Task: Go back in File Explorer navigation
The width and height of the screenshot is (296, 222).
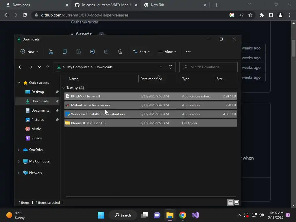Action: coord(21,67)
